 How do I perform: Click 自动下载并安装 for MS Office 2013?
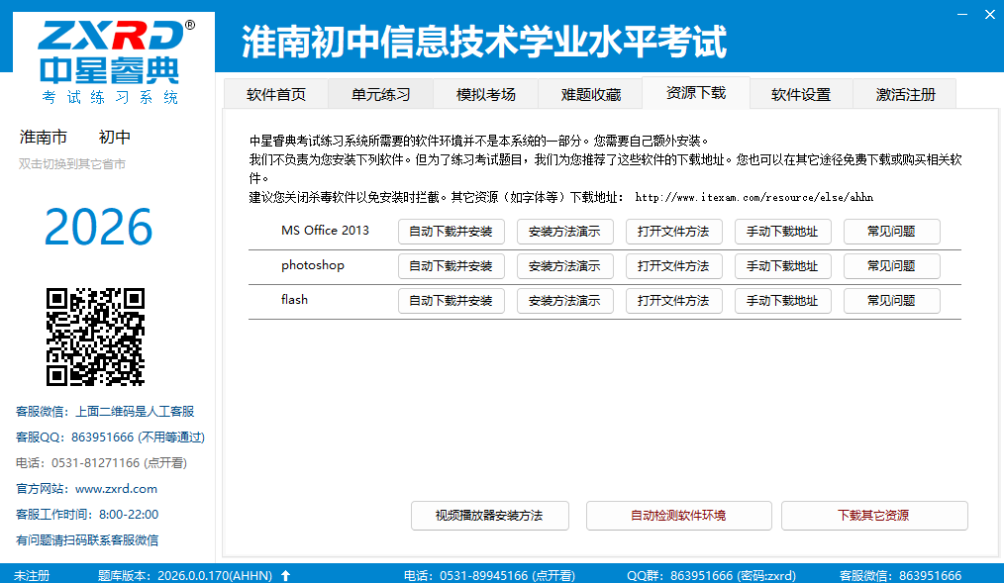click(452, 231)
